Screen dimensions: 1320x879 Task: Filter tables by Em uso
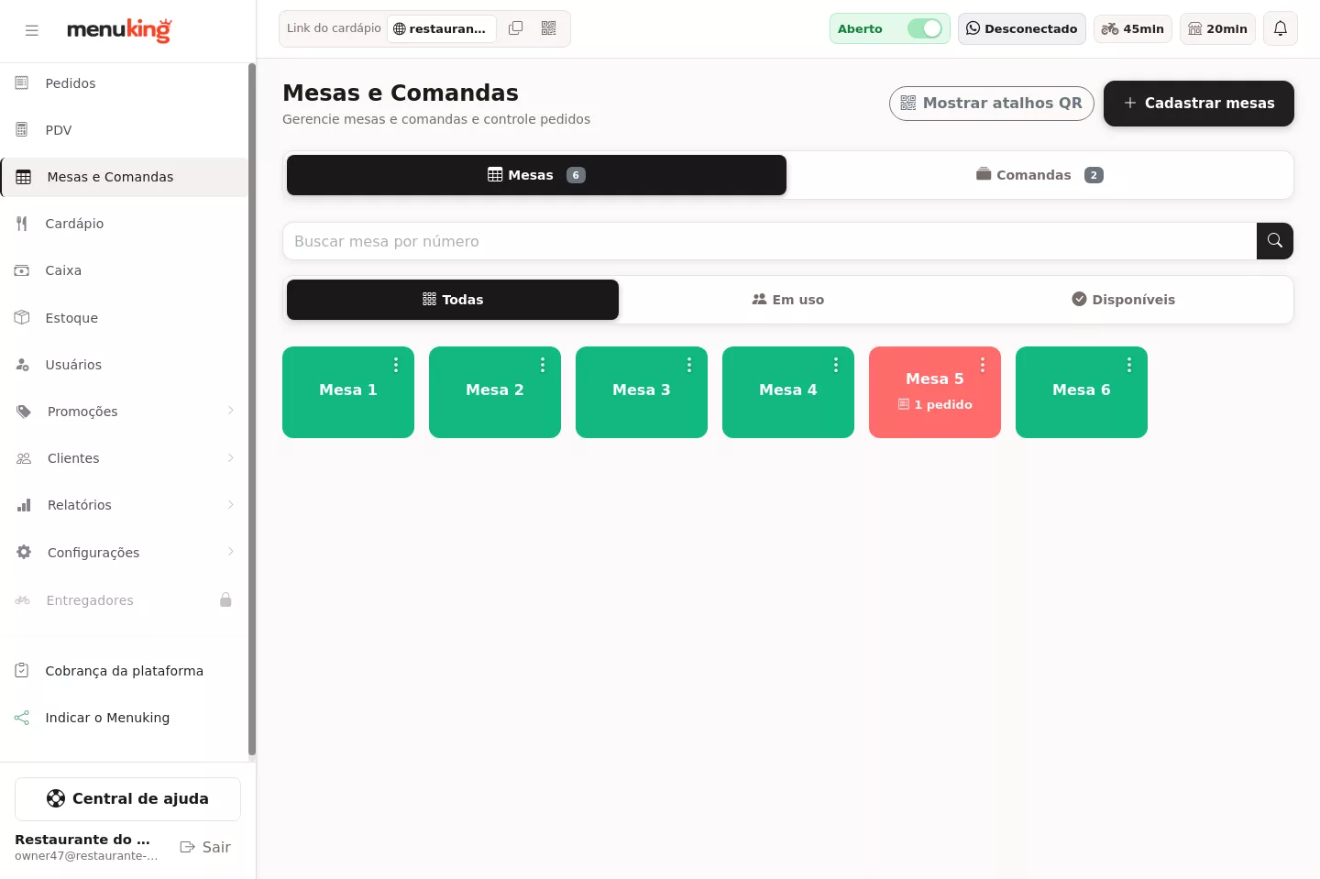coord(788,300)
